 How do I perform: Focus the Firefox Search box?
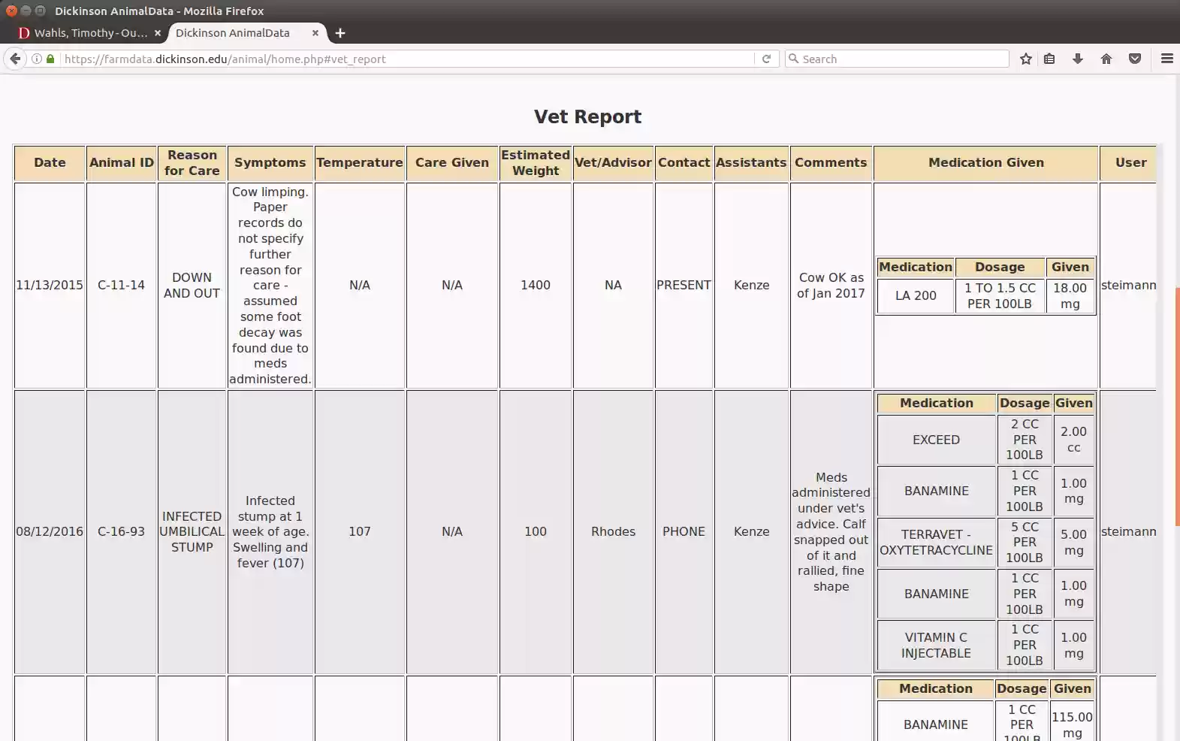(898, 59)
